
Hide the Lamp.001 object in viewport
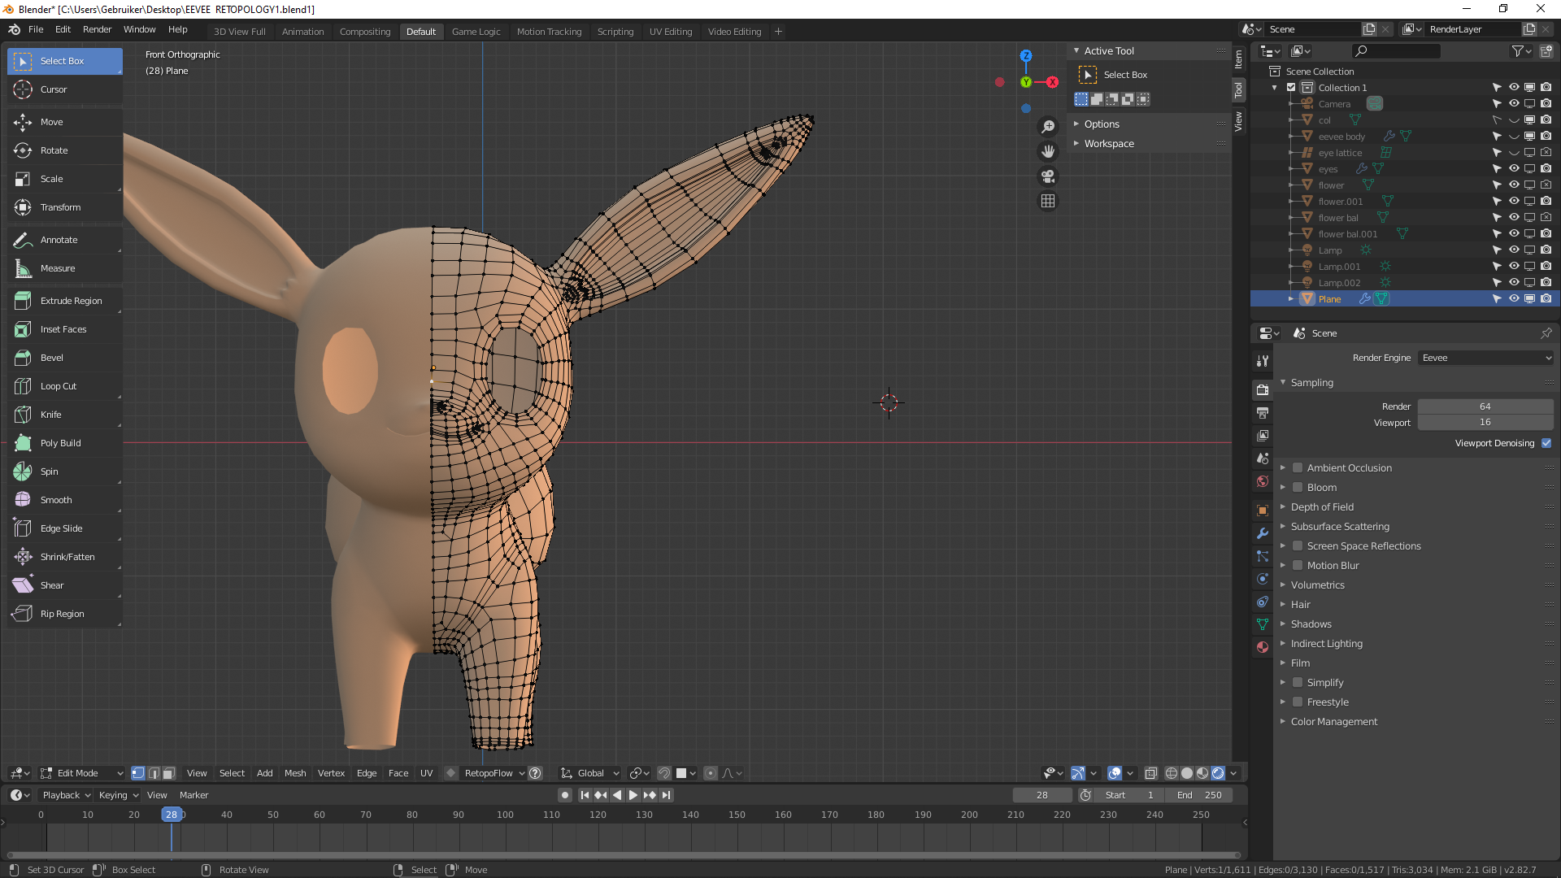click(x=1514, y=267)
